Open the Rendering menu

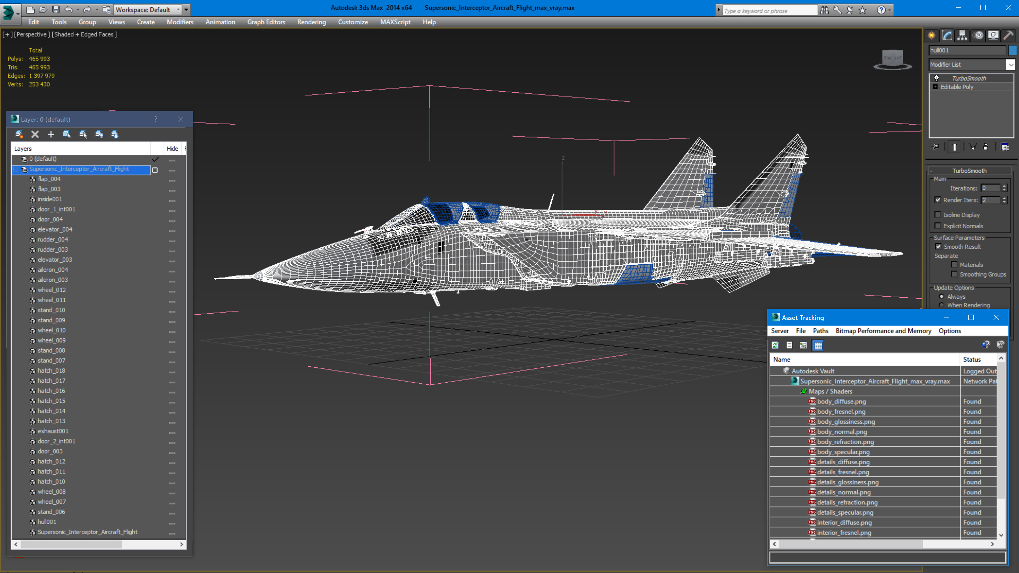311,22
